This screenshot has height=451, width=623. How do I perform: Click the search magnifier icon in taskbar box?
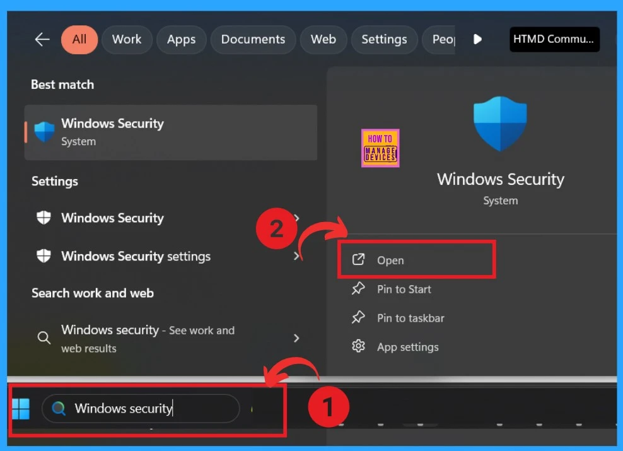(x=59, y=409)
